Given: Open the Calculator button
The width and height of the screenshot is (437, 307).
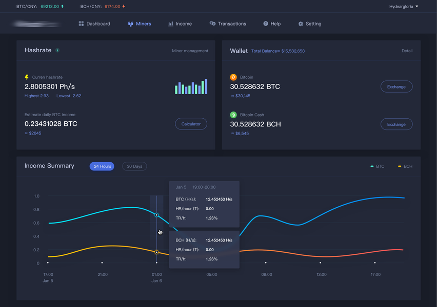Looking at the screenshot, I should click(191, 124).
